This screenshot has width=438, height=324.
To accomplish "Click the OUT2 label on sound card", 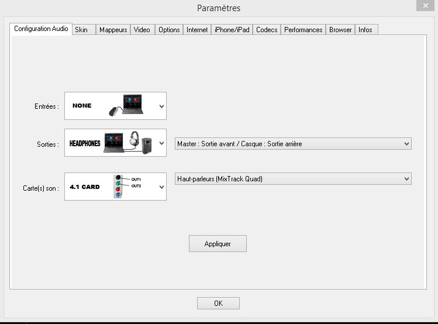I will 136,186.
